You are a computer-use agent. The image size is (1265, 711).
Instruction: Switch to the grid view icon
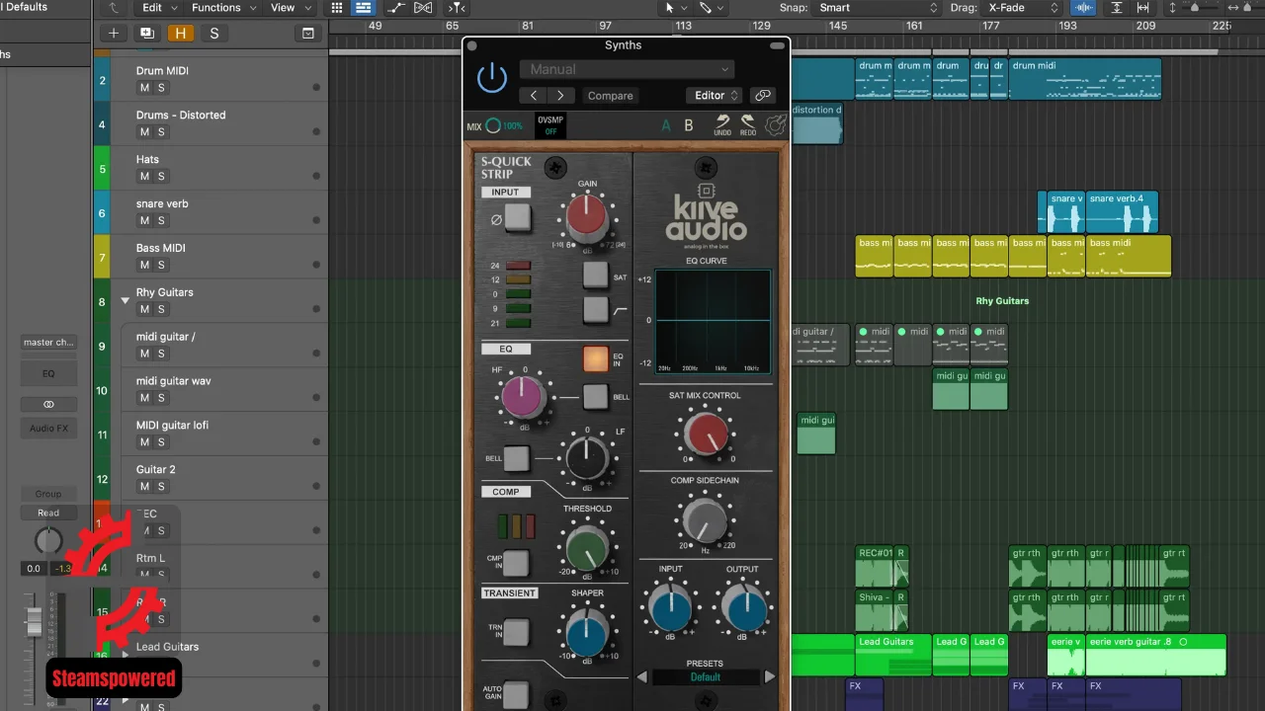337,8
